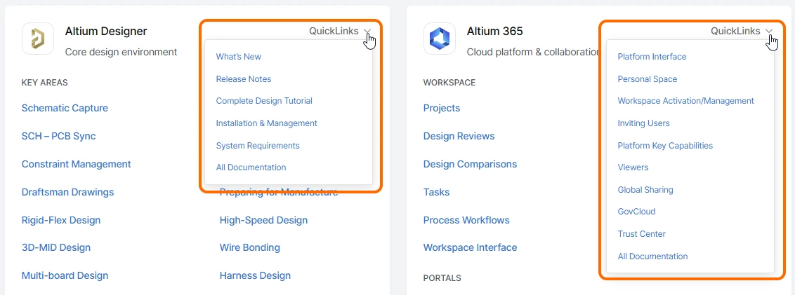
Task: Select Release Notes menu entry
Action: (x=244, y=79)
